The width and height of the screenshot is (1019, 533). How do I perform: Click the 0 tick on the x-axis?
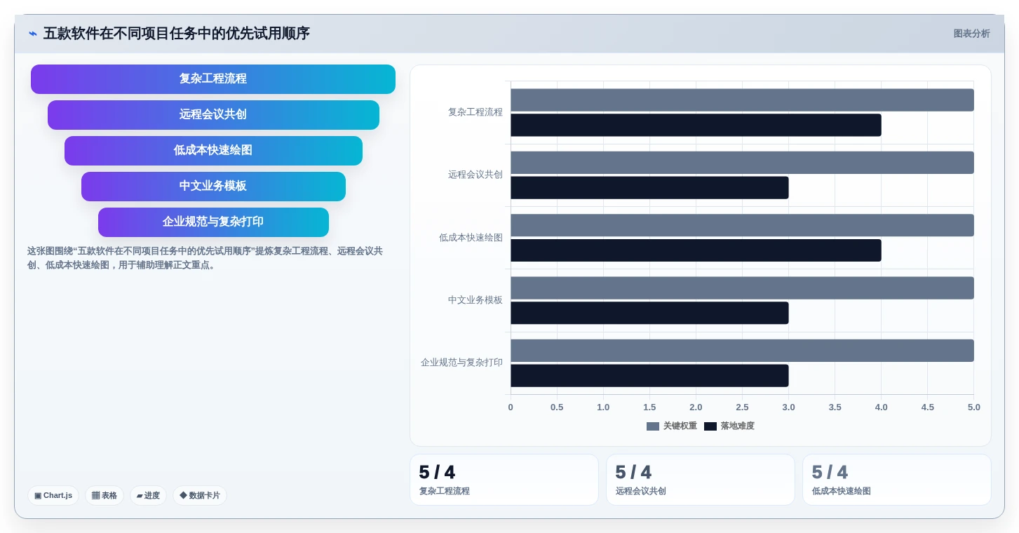tap(511, 407)
